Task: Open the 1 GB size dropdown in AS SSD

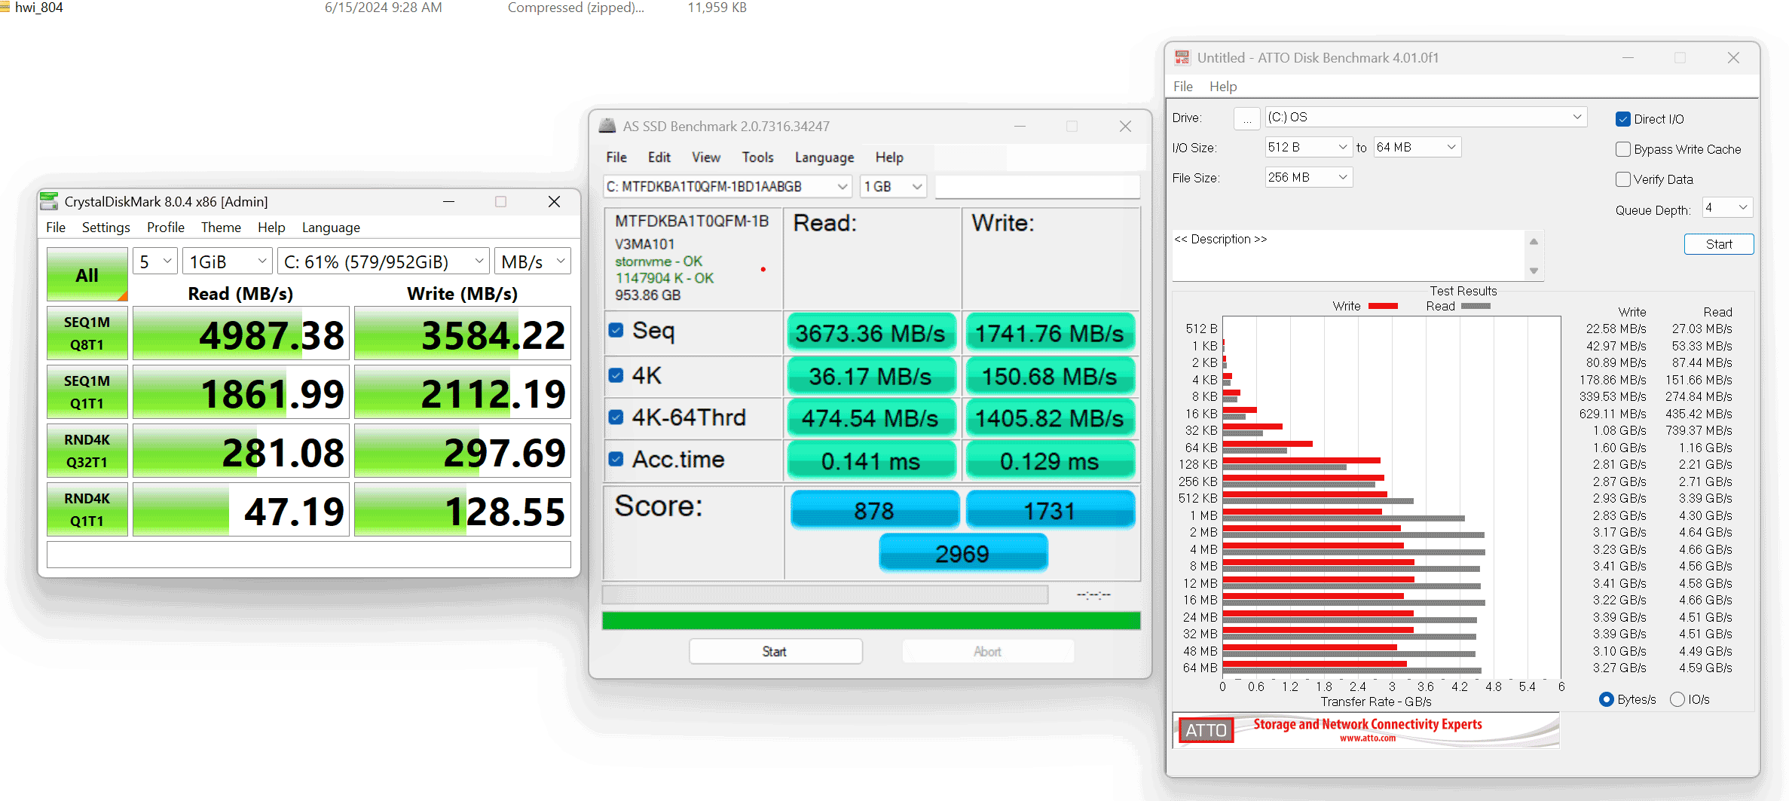Action: click(x=893, y=186)
